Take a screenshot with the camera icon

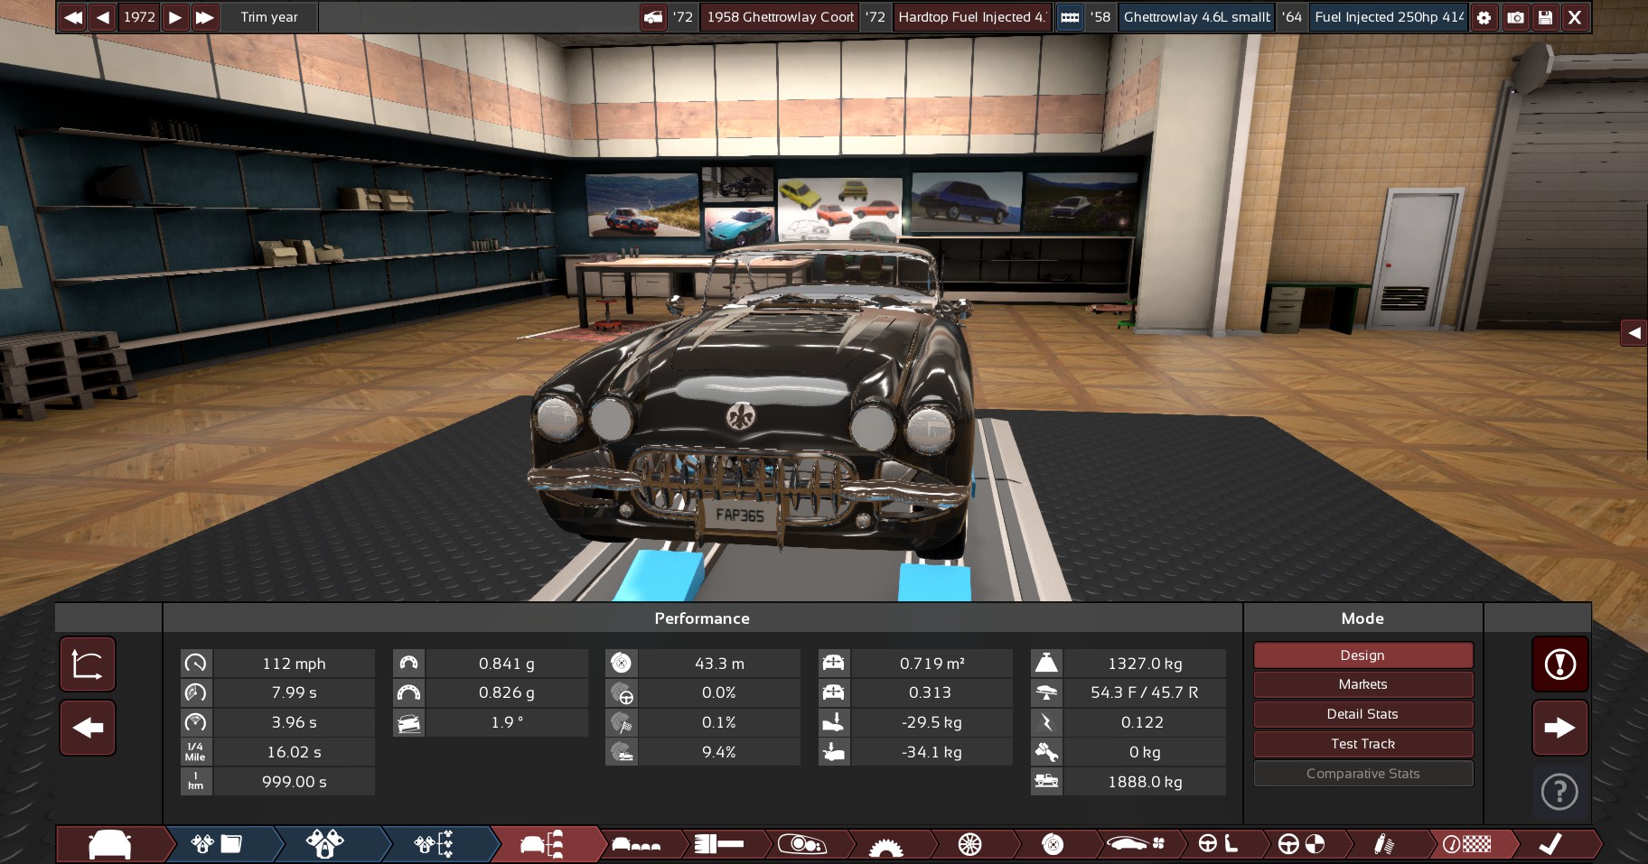click(1515, 17)
